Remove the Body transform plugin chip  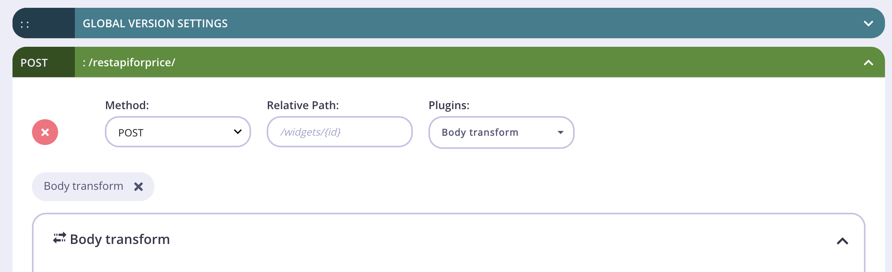(138, 187)
